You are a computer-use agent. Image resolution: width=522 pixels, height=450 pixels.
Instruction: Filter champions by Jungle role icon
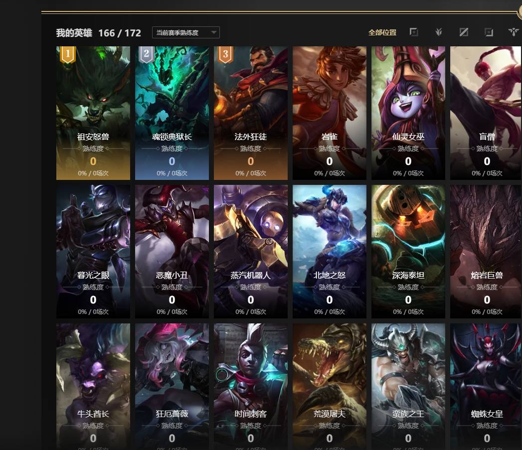click(439, 32)
